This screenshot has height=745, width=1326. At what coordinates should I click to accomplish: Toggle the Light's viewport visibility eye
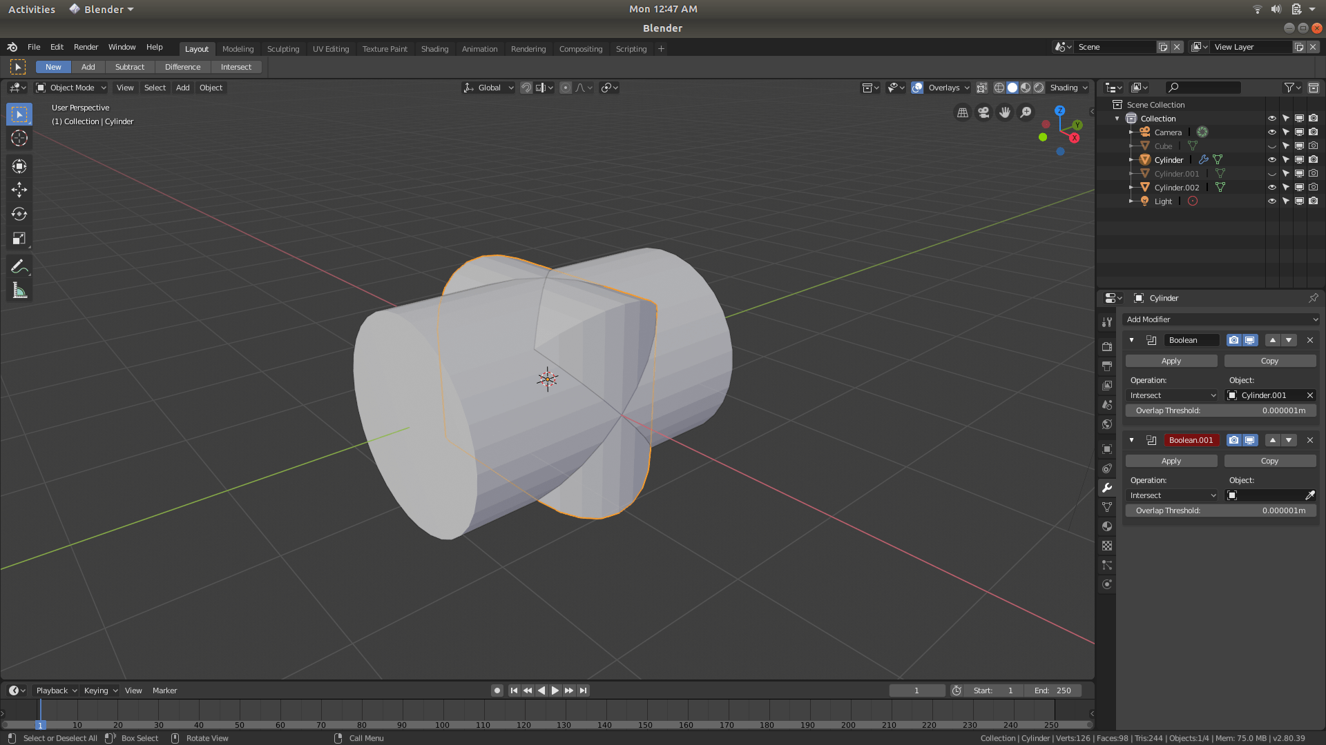point(1272,201)
